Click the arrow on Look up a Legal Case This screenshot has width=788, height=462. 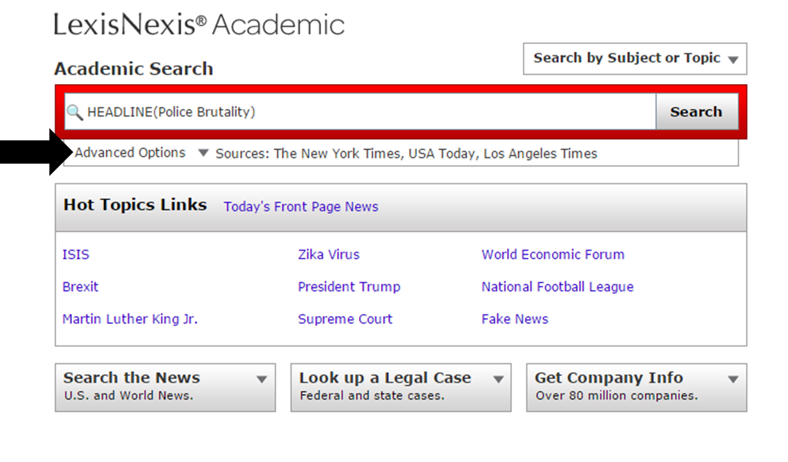(x=498, y=379)
